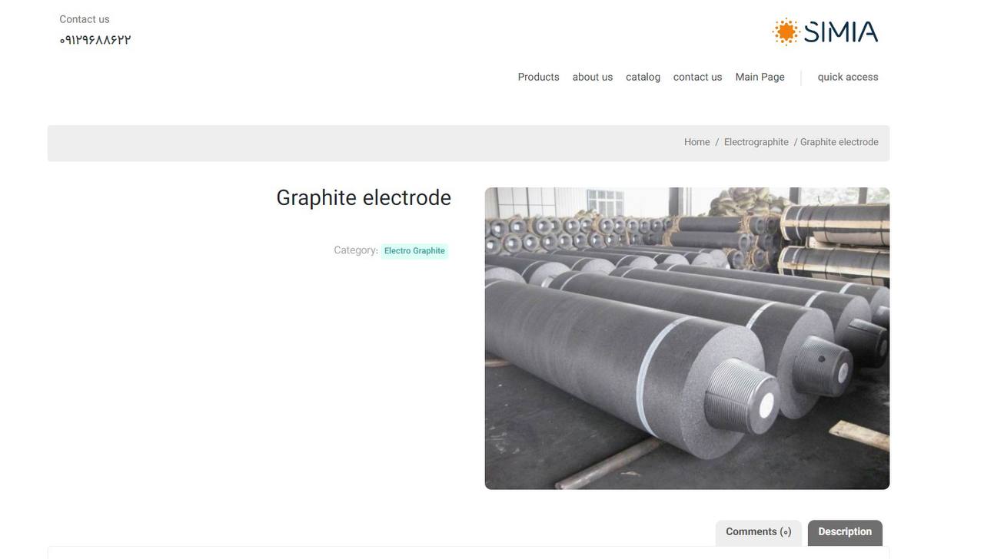This screenshot has height=559, width=984.
Task: Navigate to Main Page from the menu
Action: pyautogui.click(x=760, y=77)
